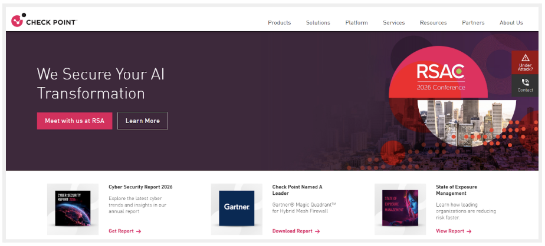Viewport: 545px width, 246px height.
Task: Click the Contact phone icon
Action: [x=525, y=82]
